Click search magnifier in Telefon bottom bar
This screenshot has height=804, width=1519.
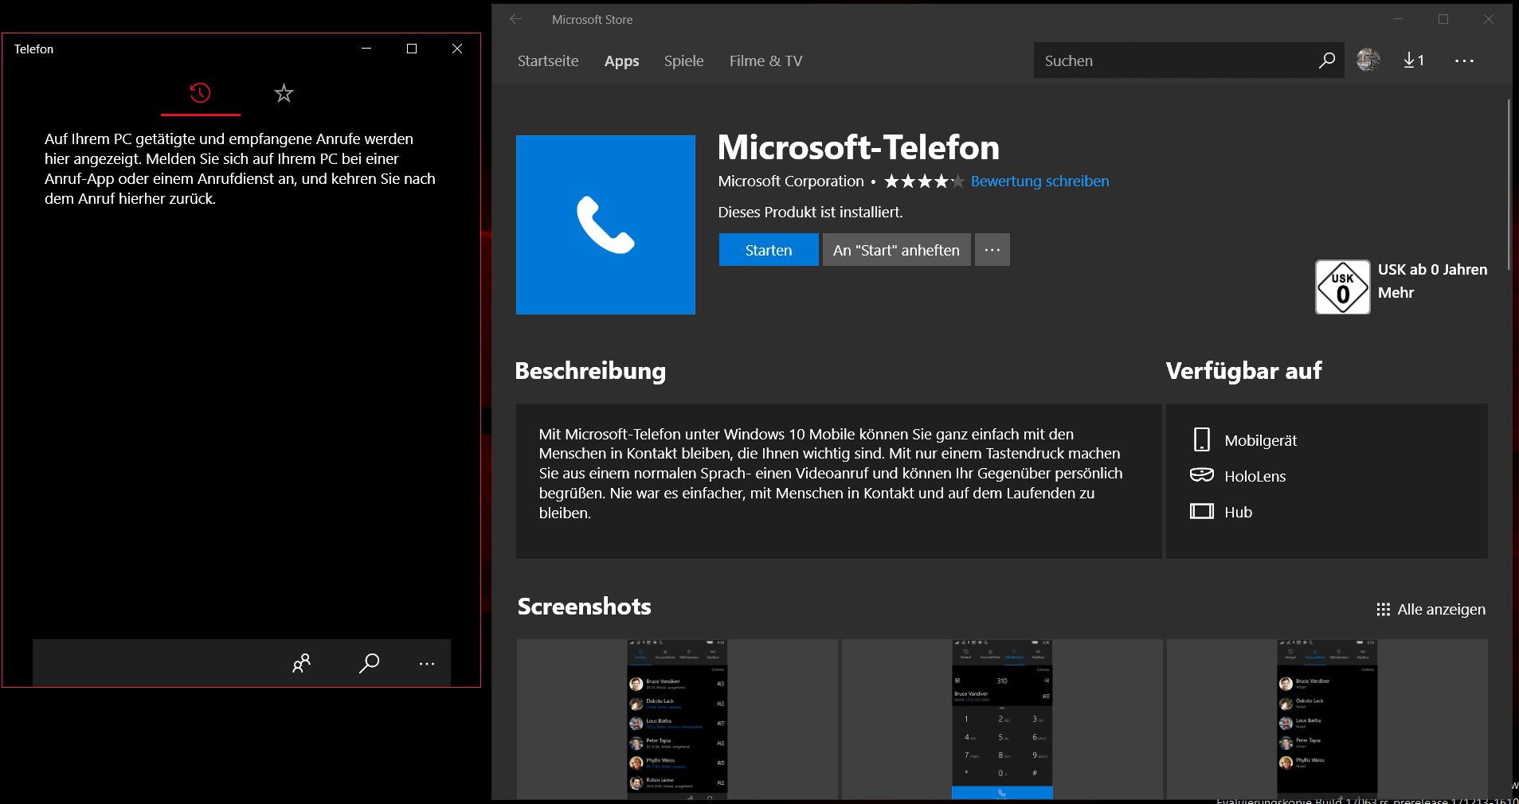pyautogui.click(x=369, y=663)
